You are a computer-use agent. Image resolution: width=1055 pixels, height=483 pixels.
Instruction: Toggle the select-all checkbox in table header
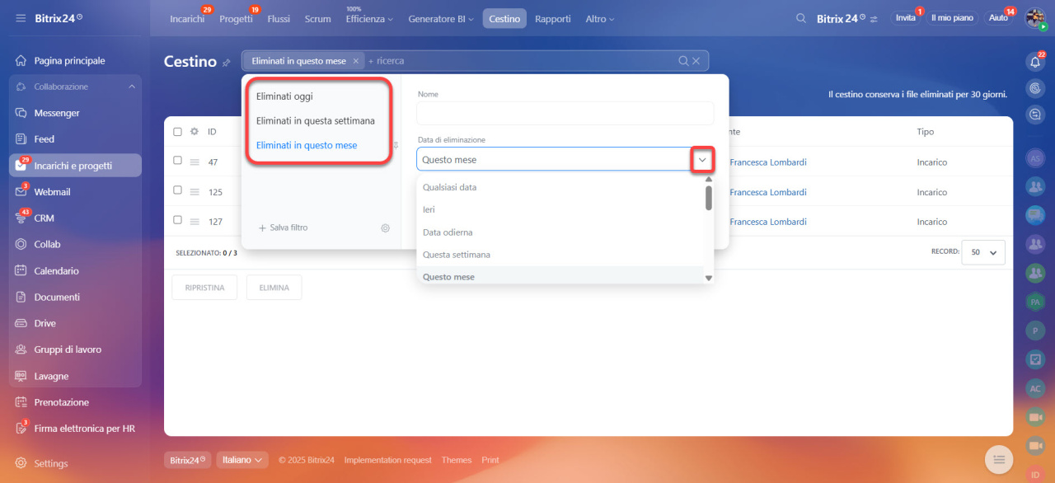[x=177, y=131]
